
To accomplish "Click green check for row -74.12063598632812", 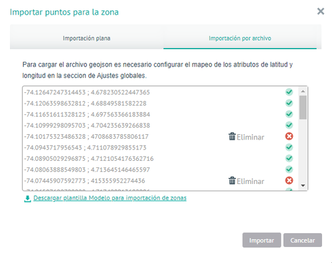I will tap(289, 103).
